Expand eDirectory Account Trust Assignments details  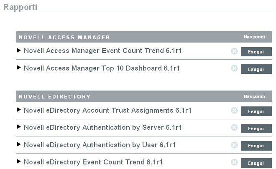[19, 110]
